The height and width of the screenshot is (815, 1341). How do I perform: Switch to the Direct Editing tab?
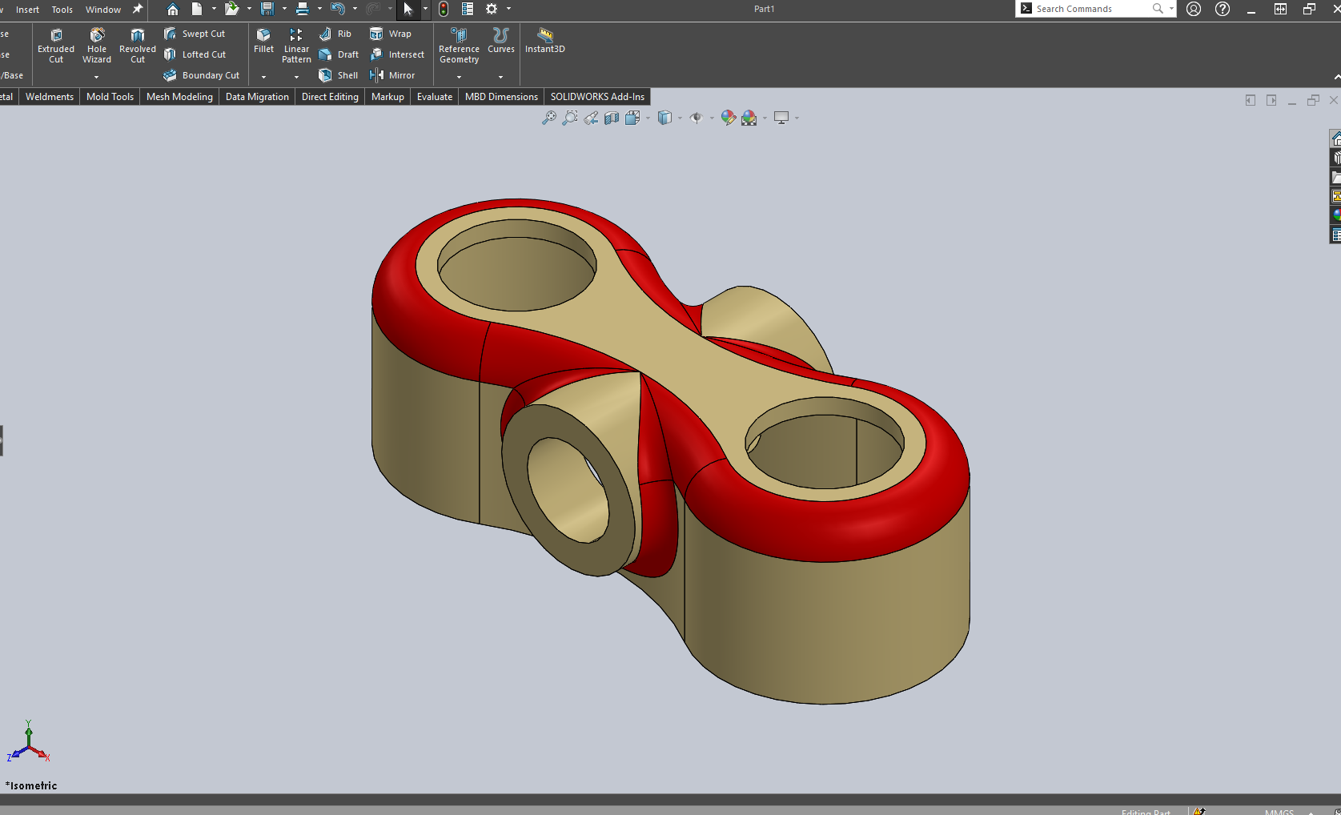click(330, 97)
